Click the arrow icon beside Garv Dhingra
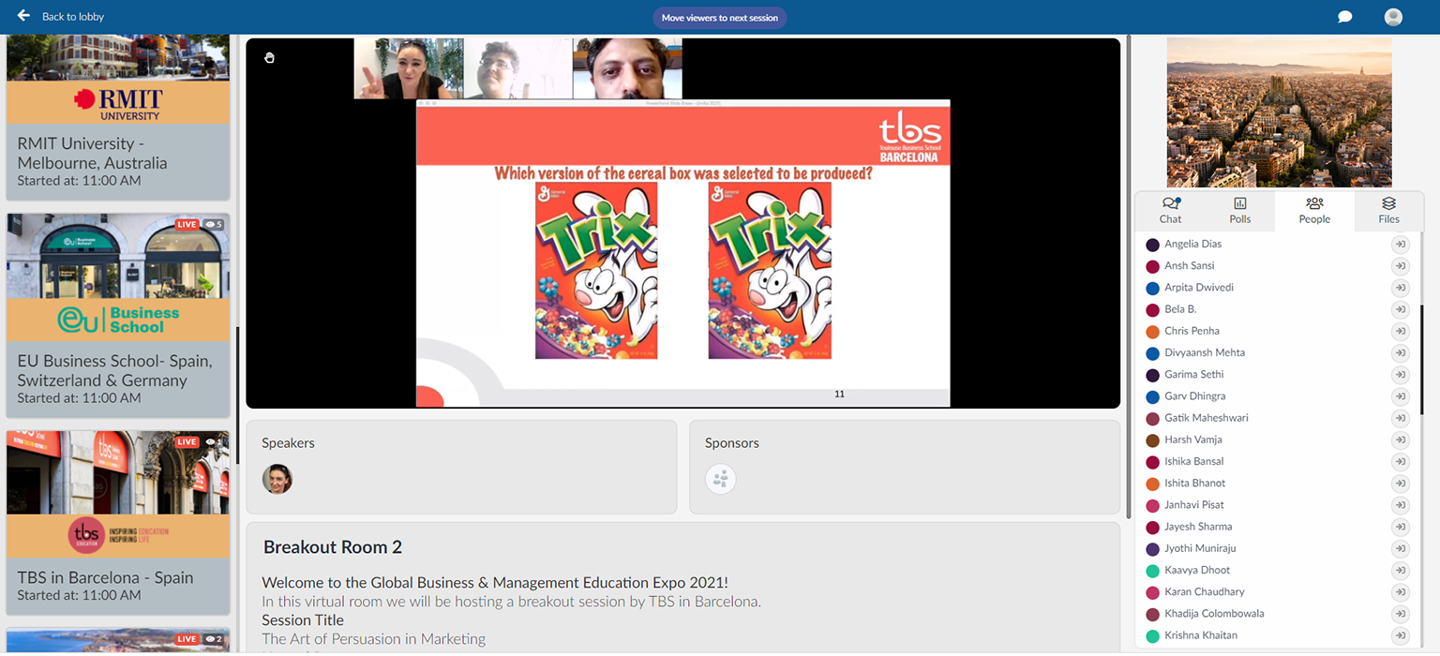The height and width of the screenshot is (656, 1440). pyautogui.click(x=1400, y=396)
